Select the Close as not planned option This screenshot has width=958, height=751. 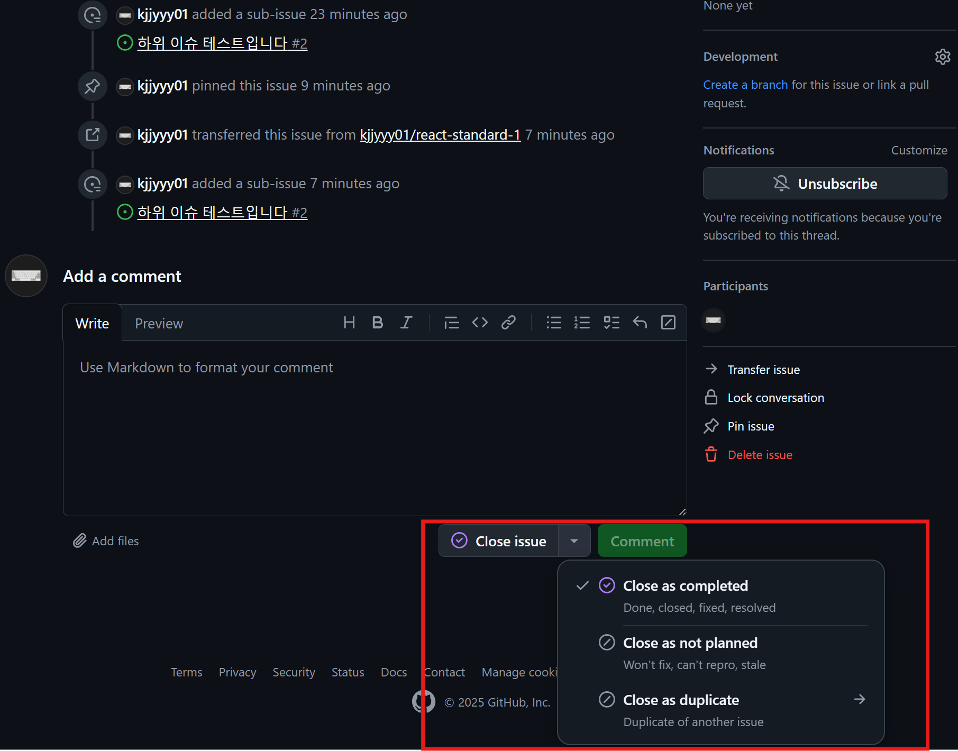click(690, 643)
